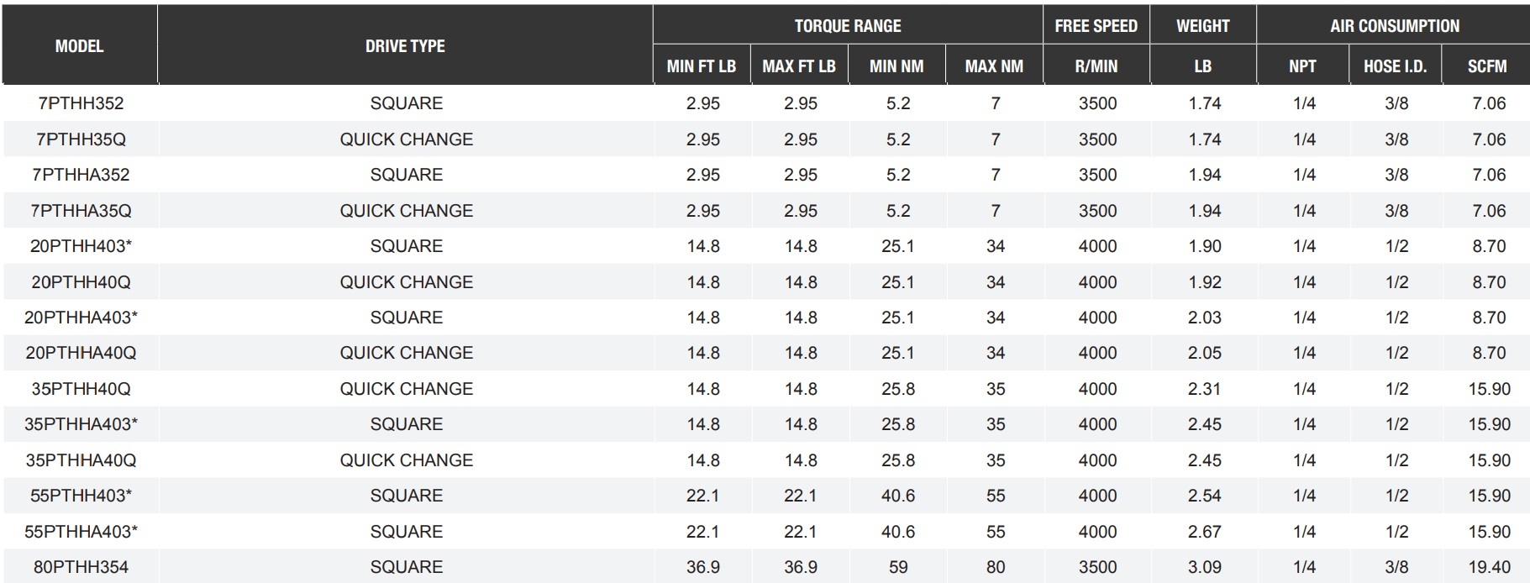1530x583 pixels.
Task: Select the FREE SPEED header cell
Action: pos(1096,26)
